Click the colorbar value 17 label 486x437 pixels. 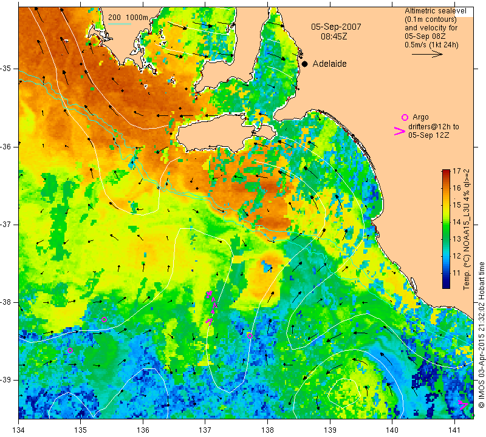coord(457,171)
